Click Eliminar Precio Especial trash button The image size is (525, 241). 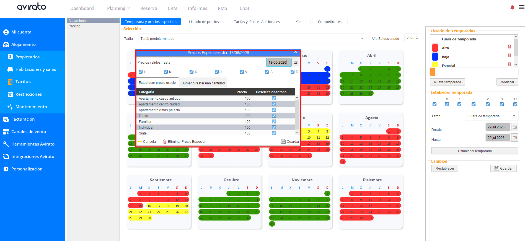point(184,141)
